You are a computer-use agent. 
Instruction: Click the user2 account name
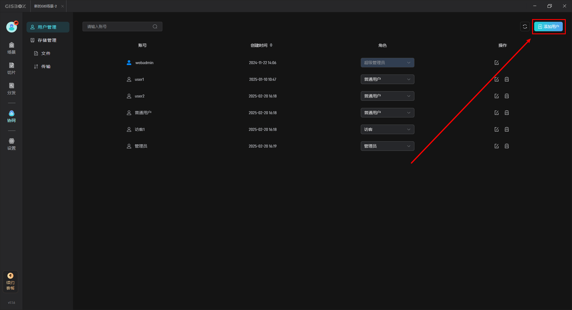[140, 96]
